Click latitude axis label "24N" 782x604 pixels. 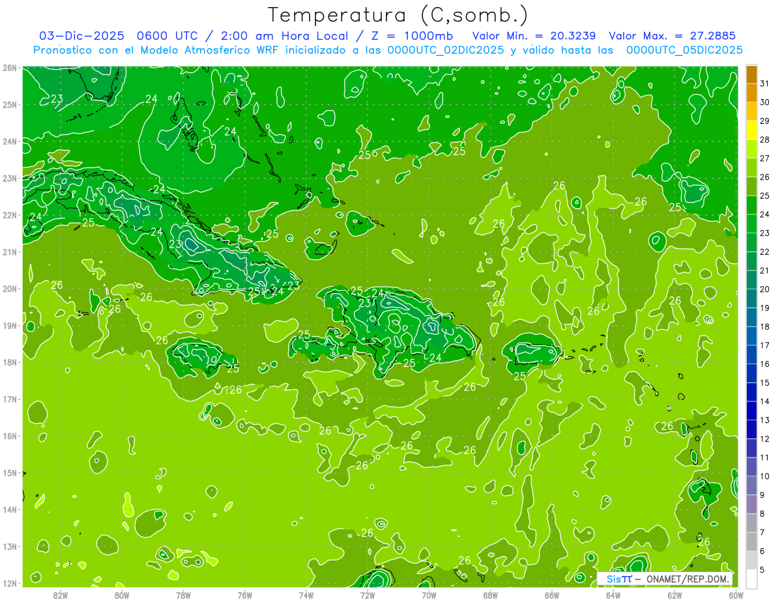pyautogui.click(x=10, y=141)
